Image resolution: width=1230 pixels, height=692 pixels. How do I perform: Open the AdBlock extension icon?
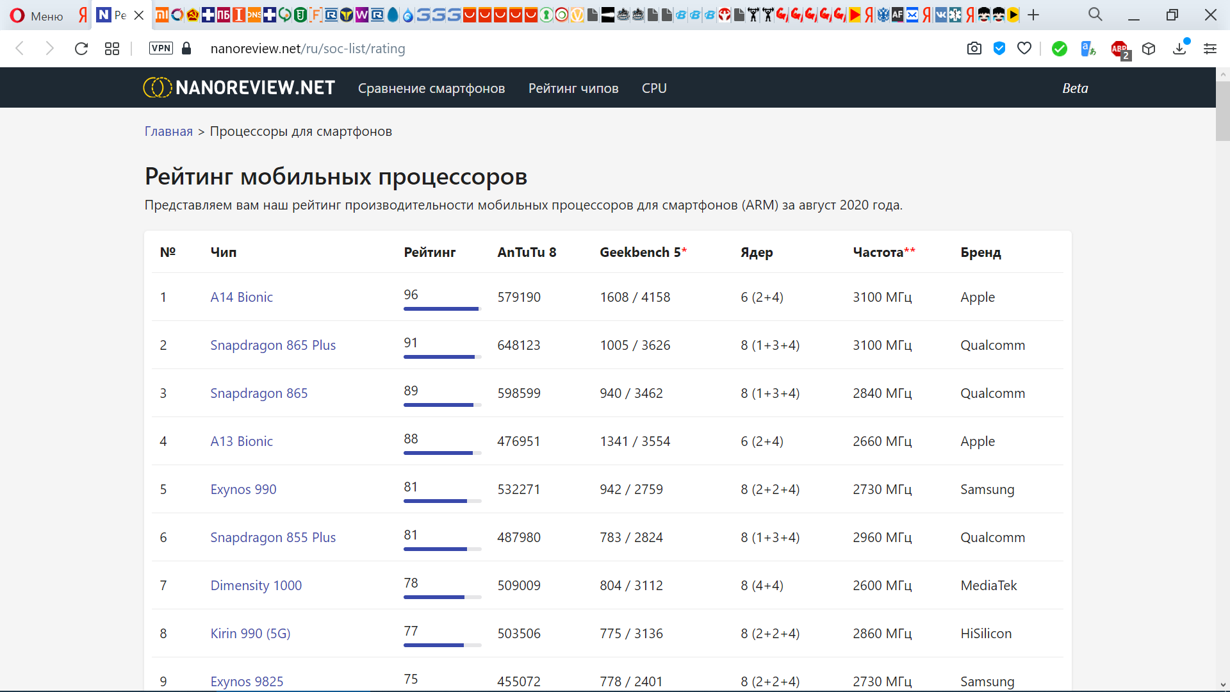coord(1119,49)
